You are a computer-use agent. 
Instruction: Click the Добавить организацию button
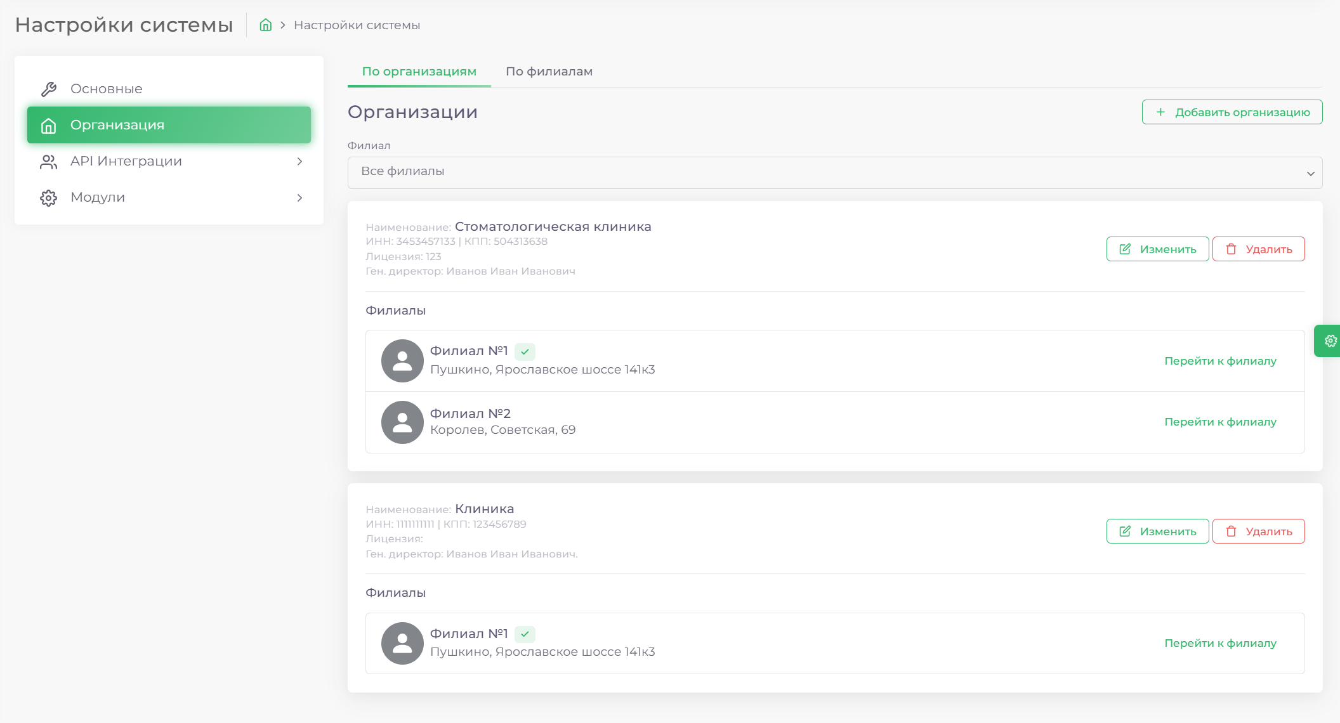click(1232, 112)
